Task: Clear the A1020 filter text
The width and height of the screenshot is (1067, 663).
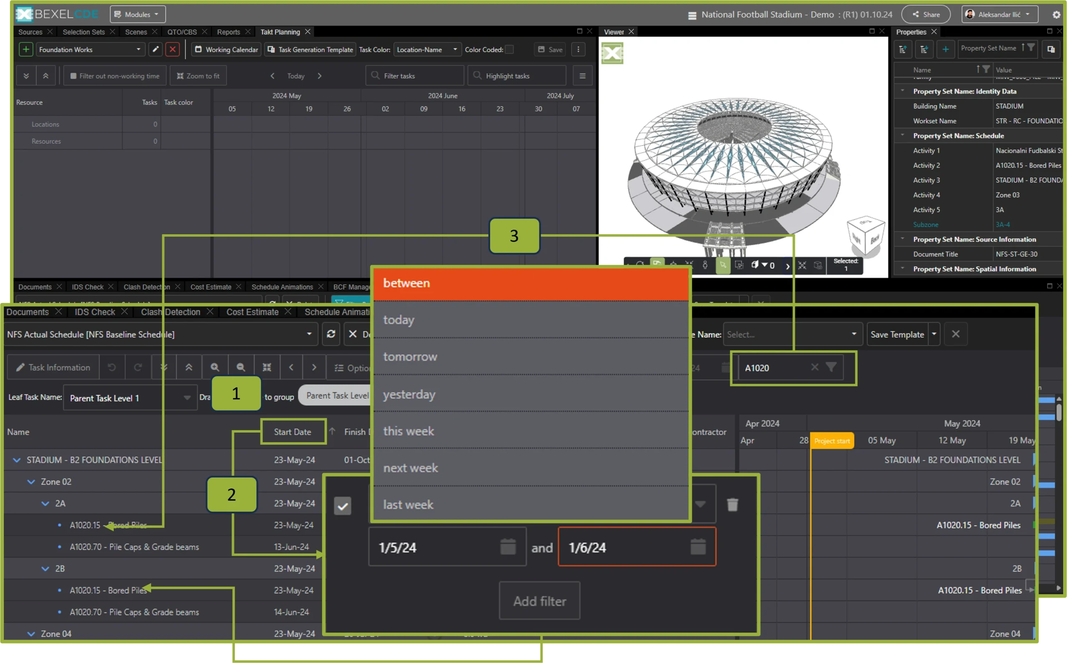Action: pyautogui.click(x=814, y=367)
